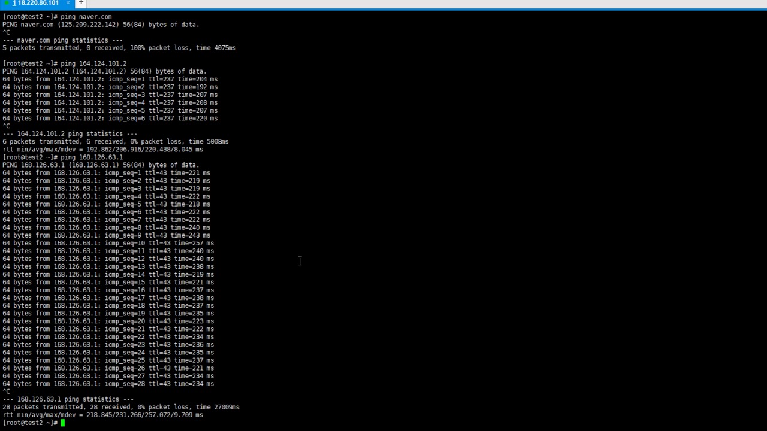Click the '168.126.63.1 ping statistics' header

[x=68, y=399]
